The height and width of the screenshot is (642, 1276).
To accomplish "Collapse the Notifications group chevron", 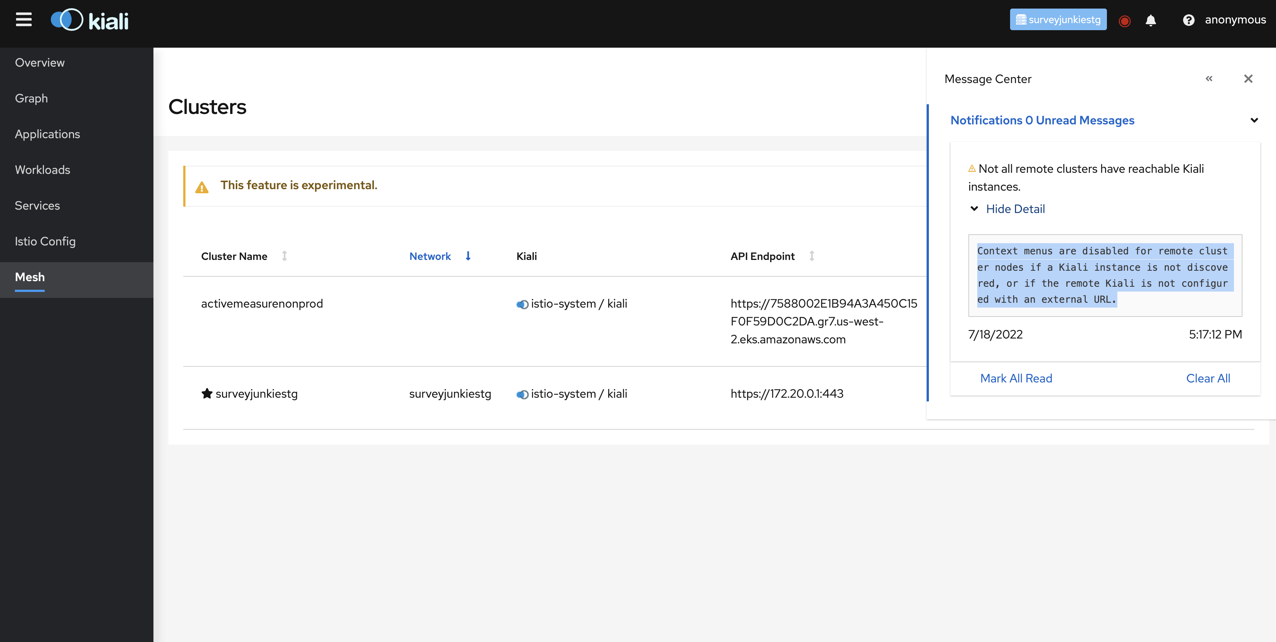I will tap(1254, 120).
